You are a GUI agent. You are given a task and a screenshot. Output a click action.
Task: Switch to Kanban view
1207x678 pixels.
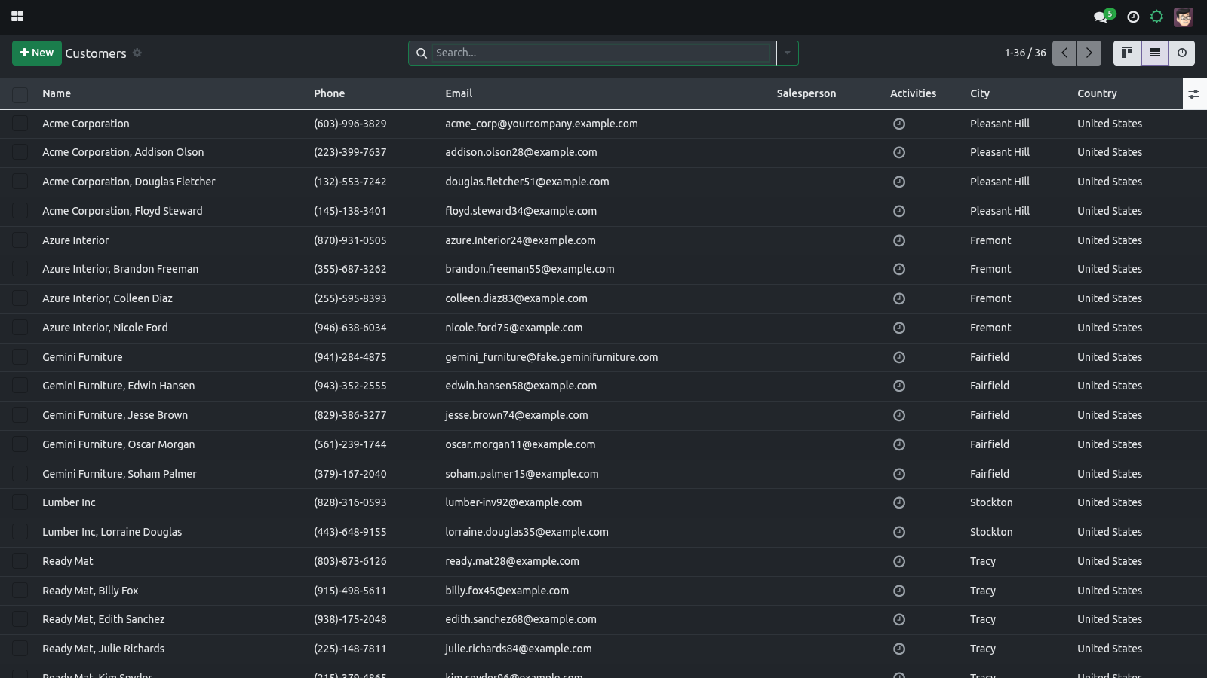point(1127,53)
